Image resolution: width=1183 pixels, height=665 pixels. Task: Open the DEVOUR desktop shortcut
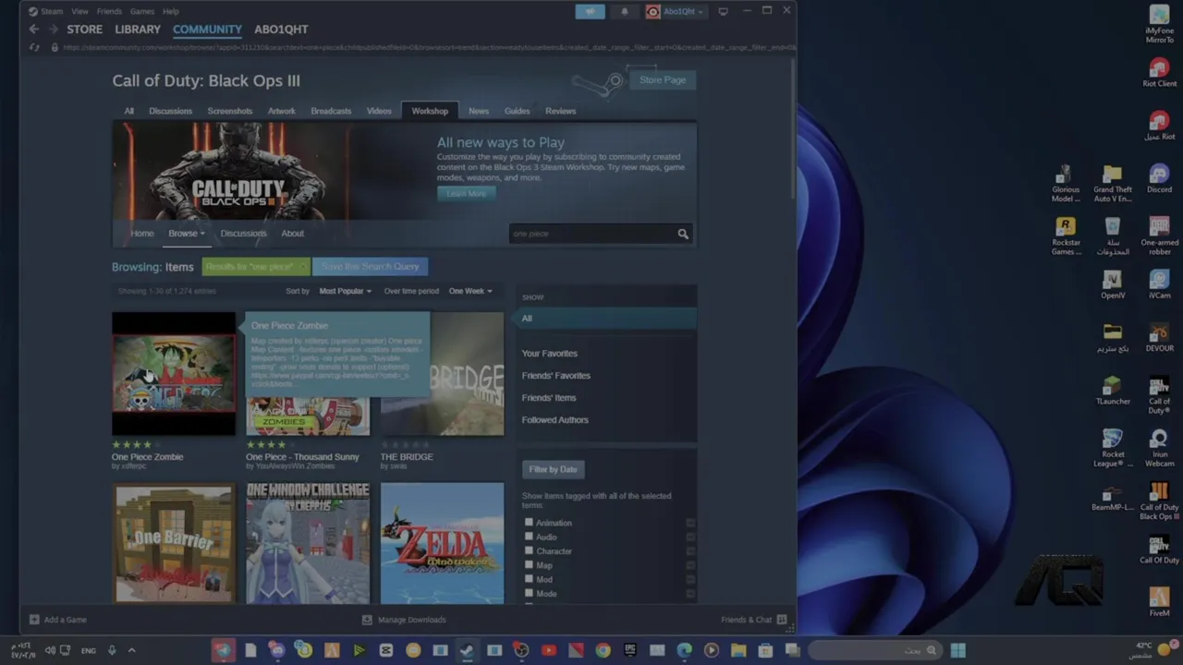click(x=1159, y=338)
